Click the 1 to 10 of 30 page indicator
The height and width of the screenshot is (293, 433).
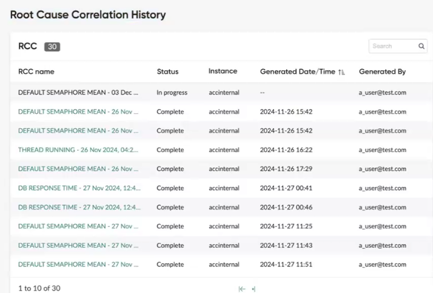click(x=39, y=288)
